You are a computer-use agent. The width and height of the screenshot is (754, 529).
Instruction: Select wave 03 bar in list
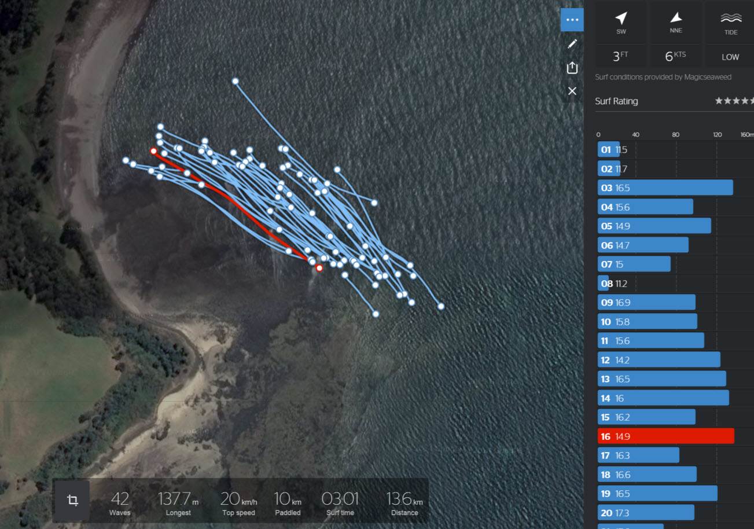tap(665, 188)
